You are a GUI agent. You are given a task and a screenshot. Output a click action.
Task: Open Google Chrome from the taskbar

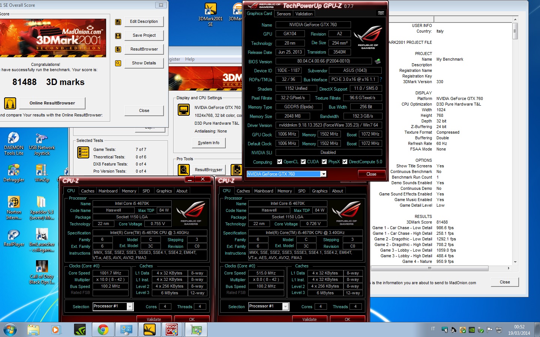click(x=103, y=330)
